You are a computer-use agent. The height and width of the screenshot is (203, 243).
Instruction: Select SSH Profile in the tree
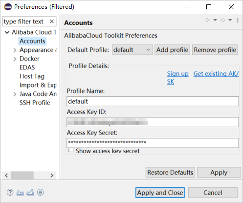(x=35, y=103)
